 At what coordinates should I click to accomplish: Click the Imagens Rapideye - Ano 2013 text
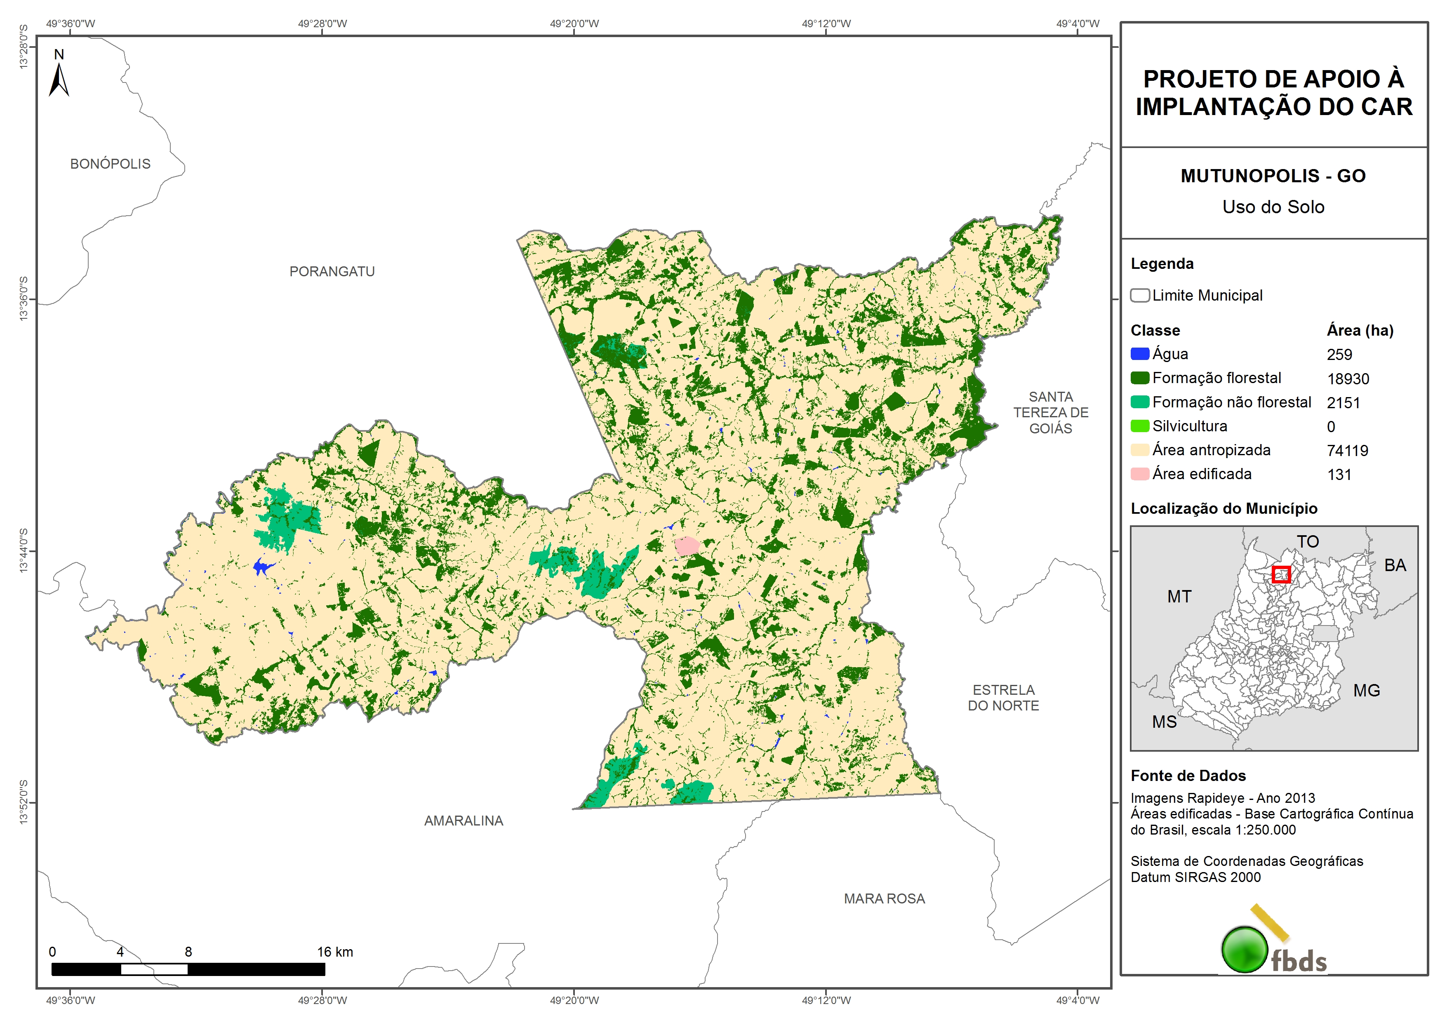point(1223,799)
